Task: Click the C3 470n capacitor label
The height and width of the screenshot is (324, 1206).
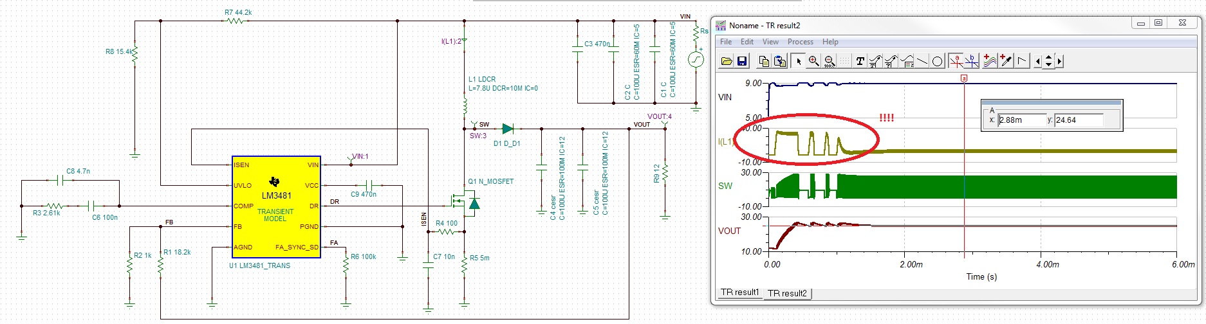Action: pyautogui.click(x=597, y=44)
